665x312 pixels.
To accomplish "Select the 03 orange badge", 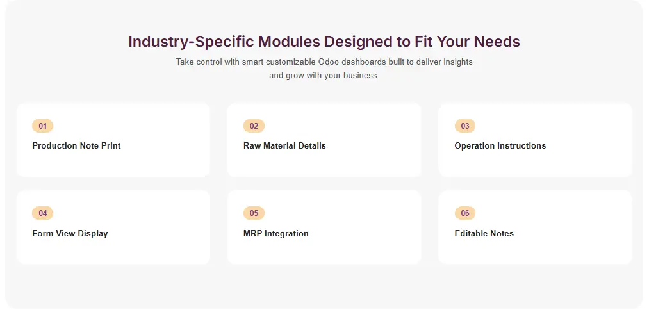I will (465, 126).
